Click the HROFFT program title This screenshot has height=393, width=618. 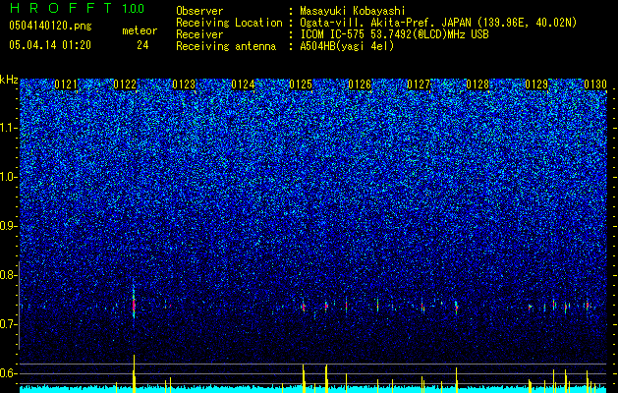(x=62, y=8)
